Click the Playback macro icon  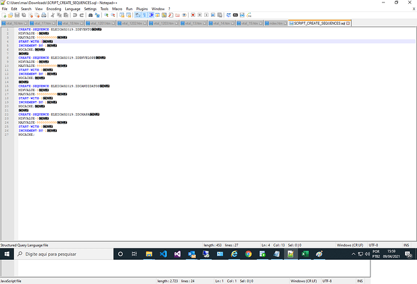coord(206,15)
